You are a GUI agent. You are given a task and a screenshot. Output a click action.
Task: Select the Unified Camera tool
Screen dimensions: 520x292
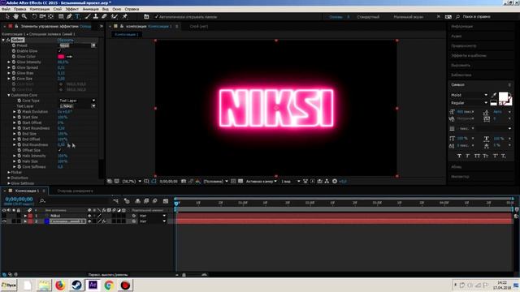pos(42,16)
